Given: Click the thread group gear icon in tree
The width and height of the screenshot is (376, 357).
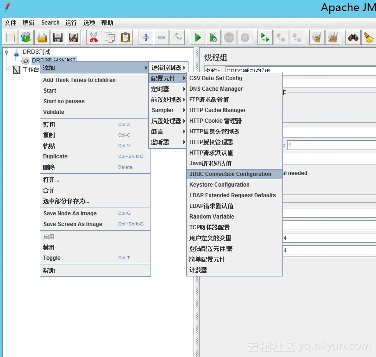Looking at the screenshot, I should [x=25, y=61].
